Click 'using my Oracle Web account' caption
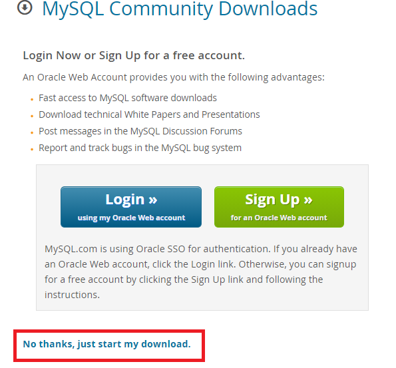 [131, 218]
